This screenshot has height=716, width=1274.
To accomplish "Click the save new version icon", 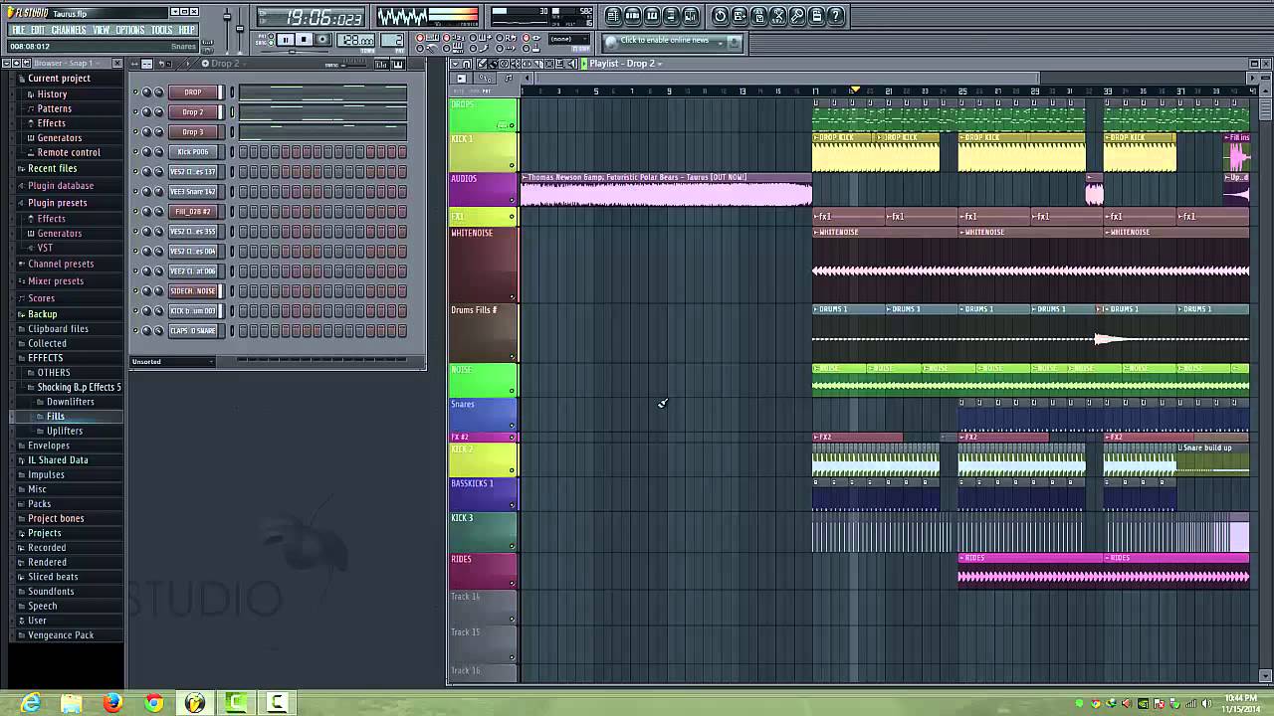I will tap(740, 16).
